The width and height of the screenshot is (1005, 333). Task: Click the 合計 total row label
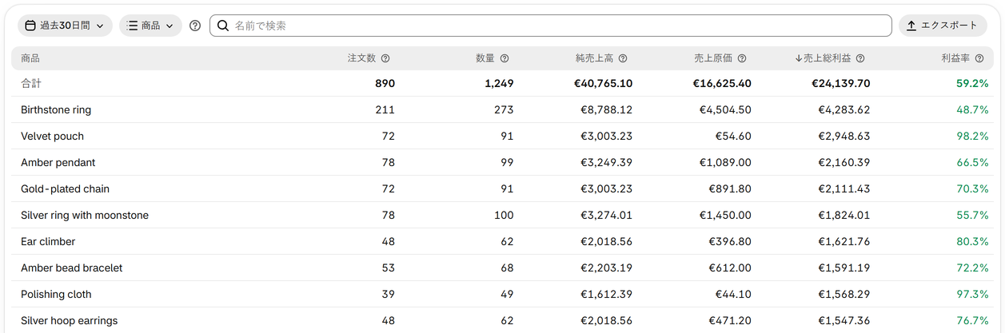pyautogui.click(x=30, y=83)
